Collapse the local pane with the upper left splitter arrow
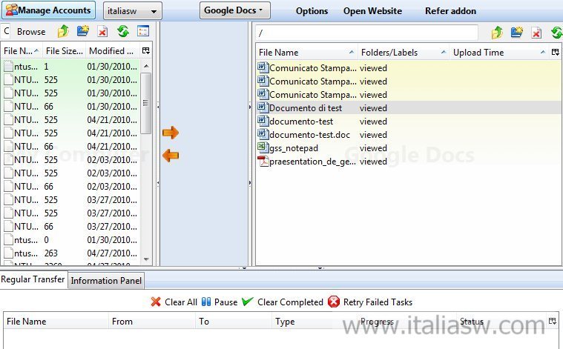This screenshot has width=563, height=349. pyautogui.click(x=158, y=107)
